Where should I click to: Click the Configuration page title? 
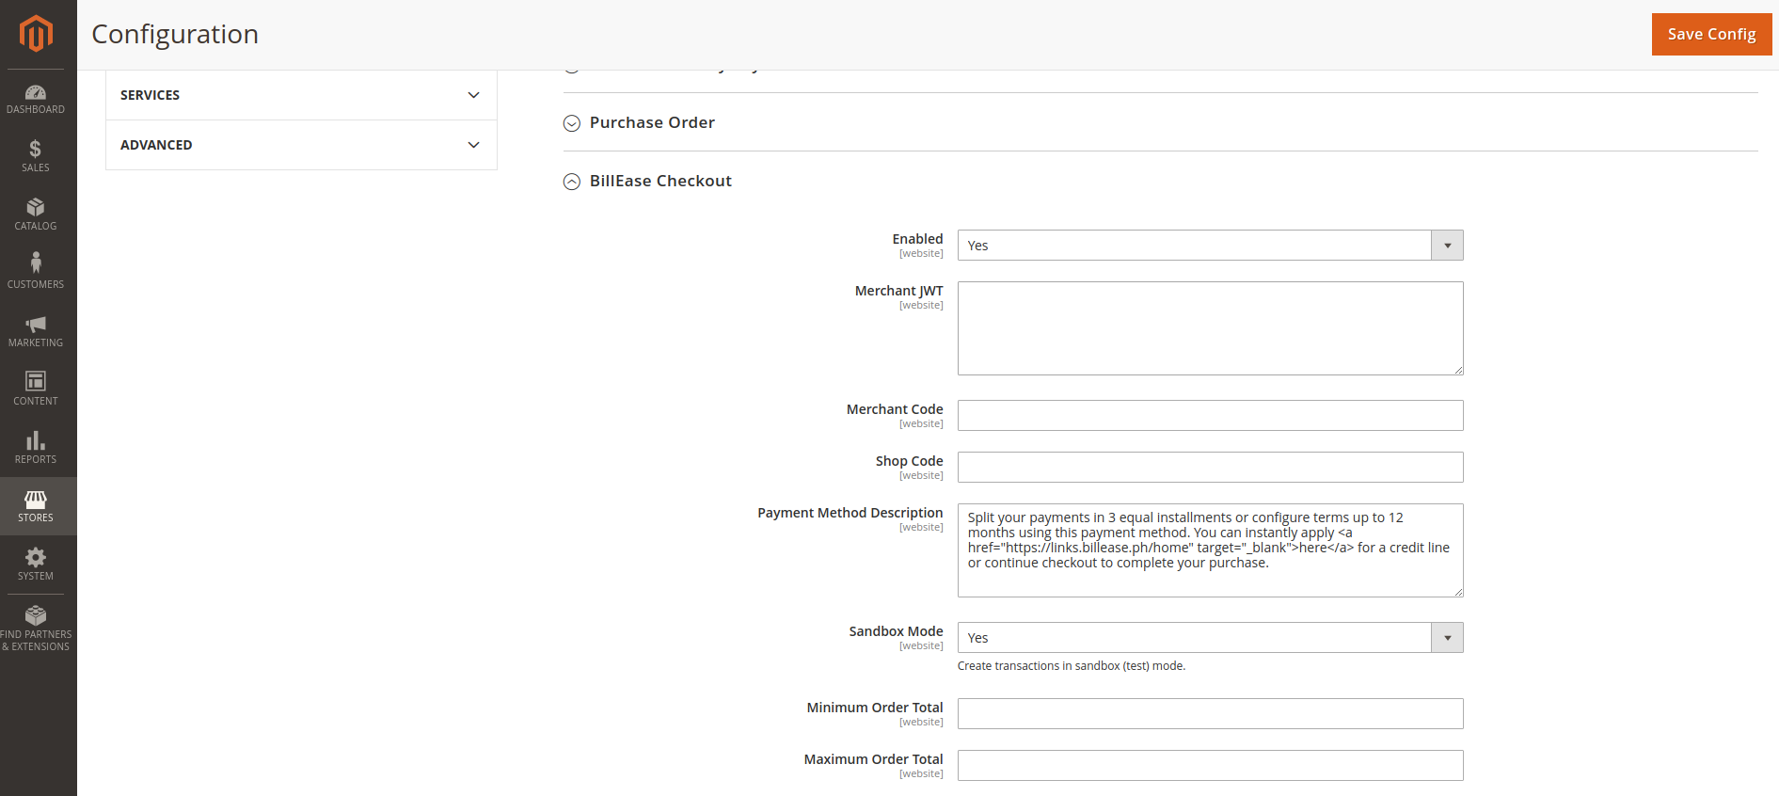[x=175, y=34]
